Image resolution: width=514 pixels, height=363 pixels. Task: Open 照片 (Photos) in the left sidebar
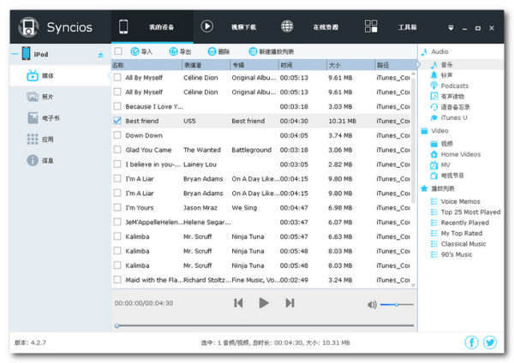click(48, 96)
